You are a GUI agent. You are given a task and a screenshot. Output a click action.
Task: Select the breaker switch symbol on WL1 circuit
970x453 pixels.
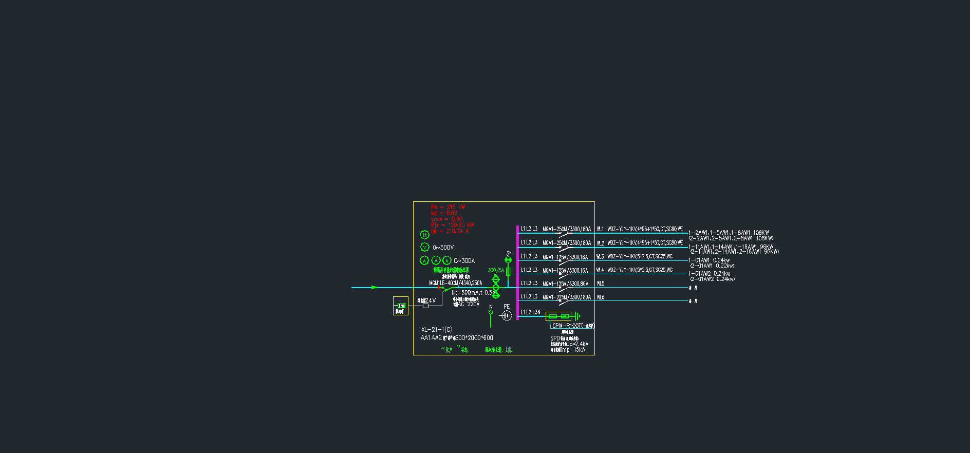565,234
